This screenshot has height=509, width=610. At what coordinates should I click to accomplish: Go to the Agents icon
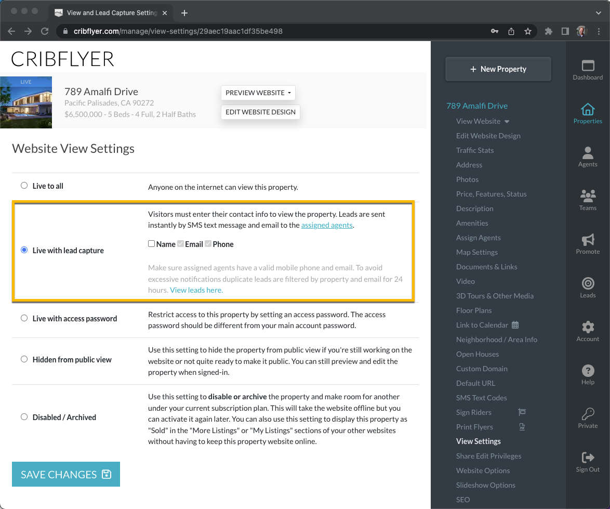point(588,152)
